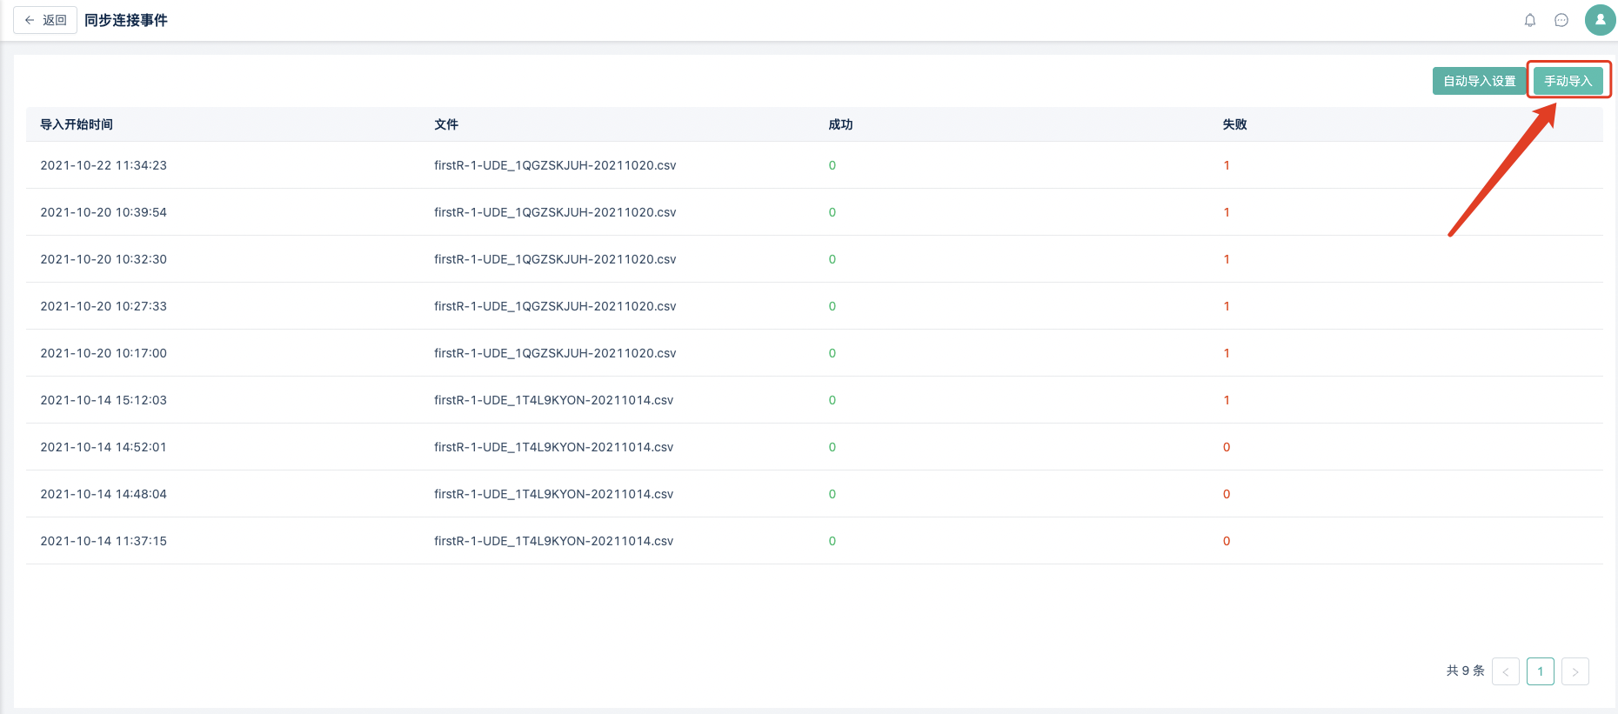Click the failure count in the 11:34:23 row
1618x714 pixels.
click(1227, 165)
